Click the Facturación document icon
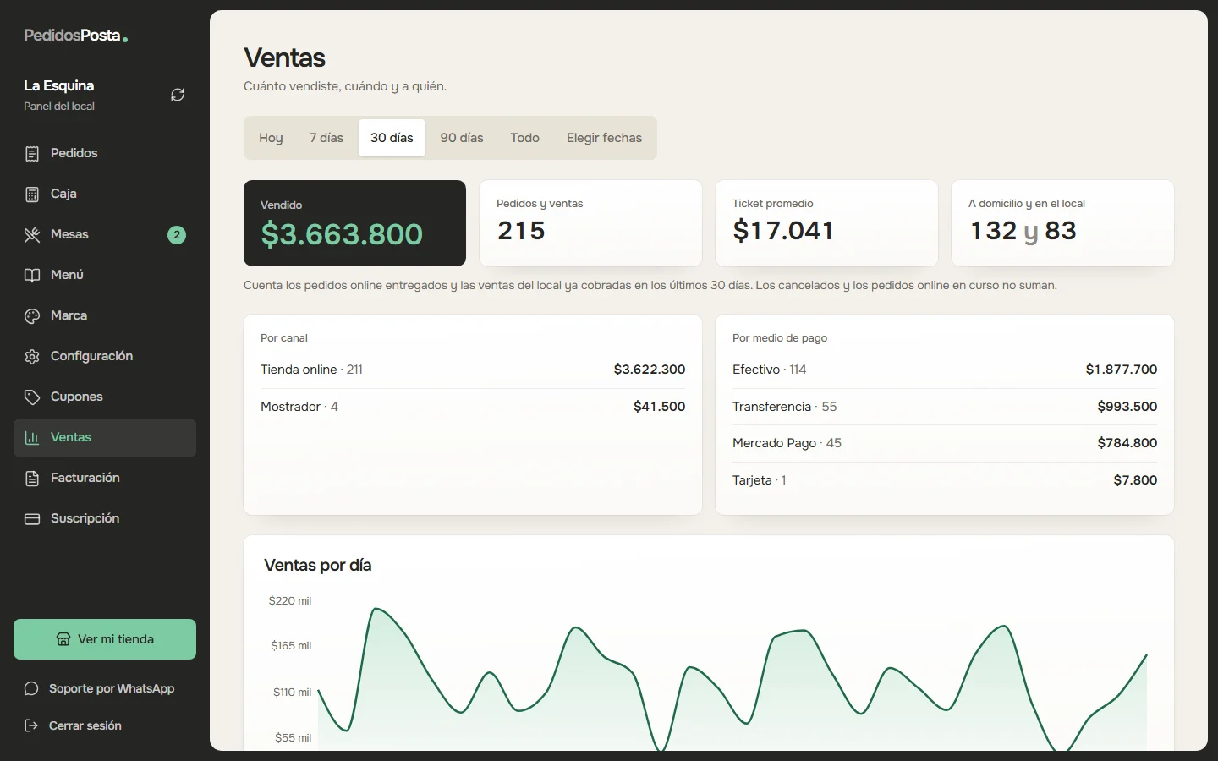1218x761 pixels. 32,478
